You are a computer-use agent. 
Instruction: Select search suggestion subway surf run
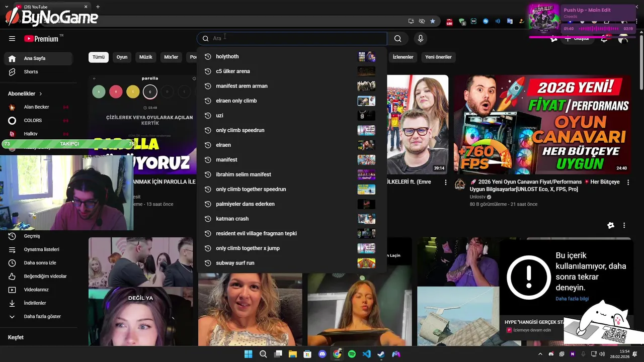[x=292, y=263]
